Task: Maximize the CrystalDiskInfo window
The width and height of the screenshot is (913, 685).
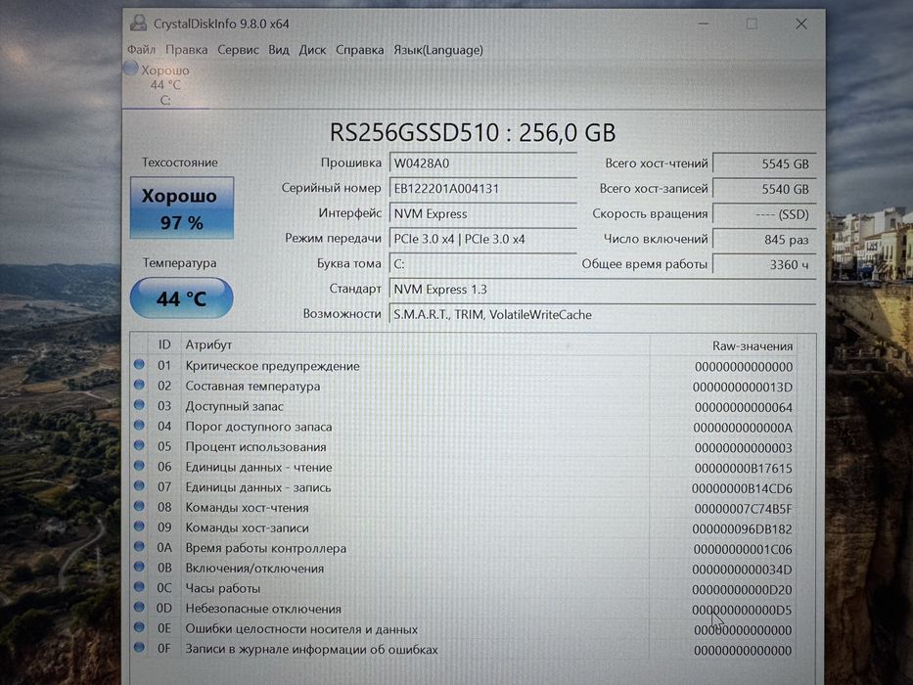Action: tap(752, 23)
